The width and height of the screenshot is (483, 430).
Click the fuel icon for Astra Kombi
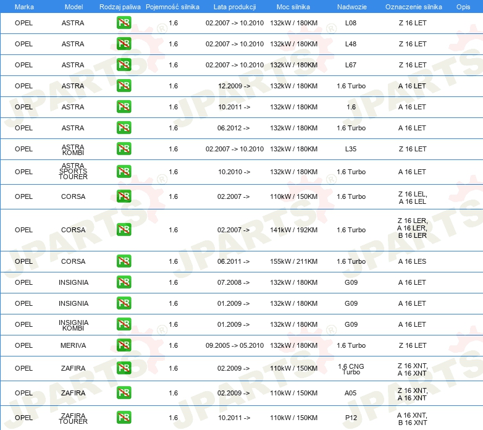point(124,148)
